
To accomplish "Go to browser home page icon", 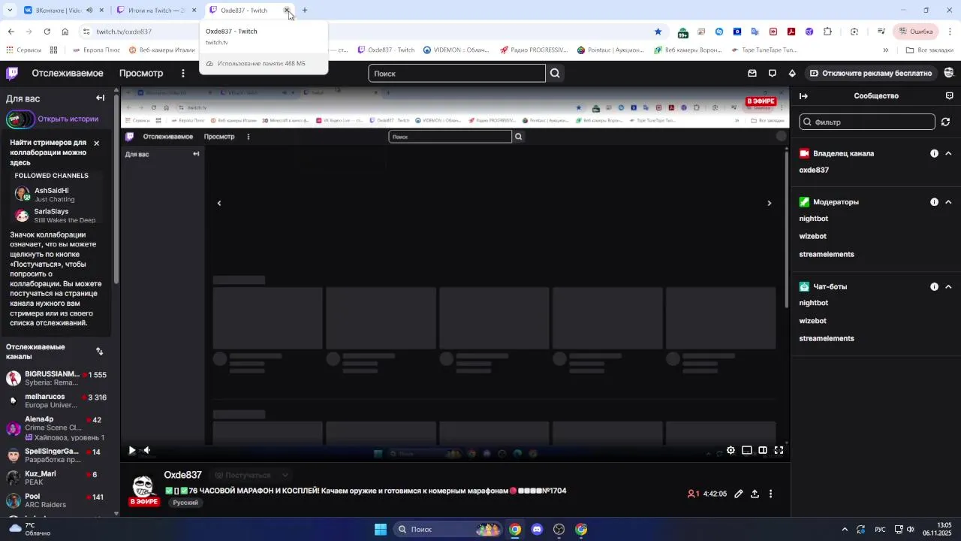I will click(65, 32).
